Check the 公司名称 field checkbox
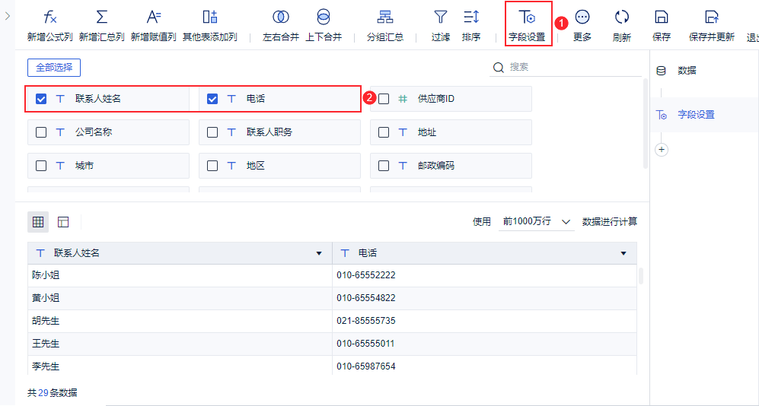This screenshot has height=406, width=759. (41, 132)
